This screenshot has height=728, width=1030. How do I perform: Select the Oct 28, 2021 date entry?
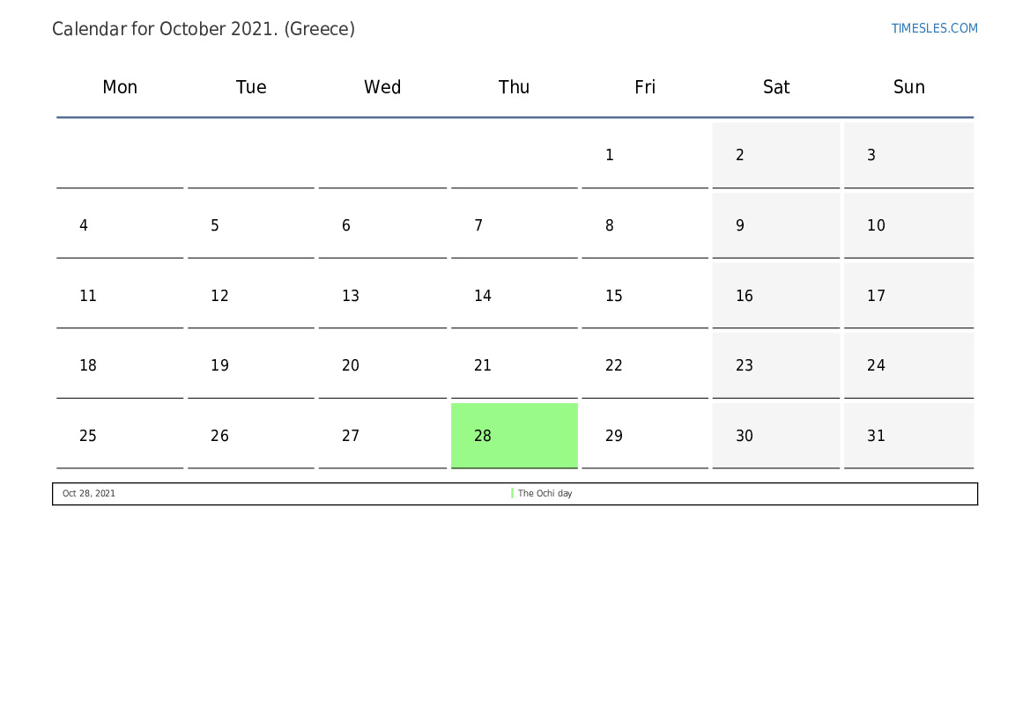point(89,494)
